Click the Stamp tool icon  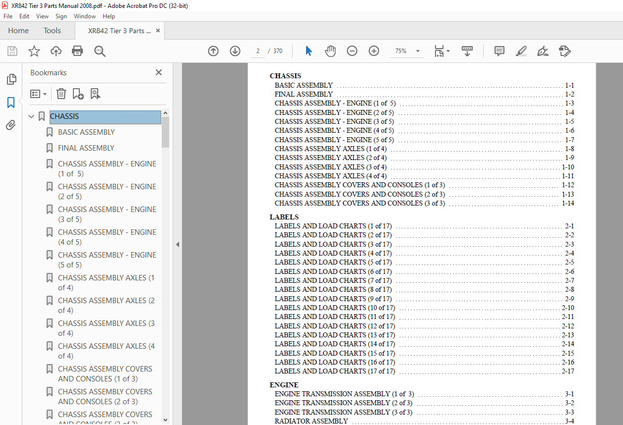click(564, 51)
